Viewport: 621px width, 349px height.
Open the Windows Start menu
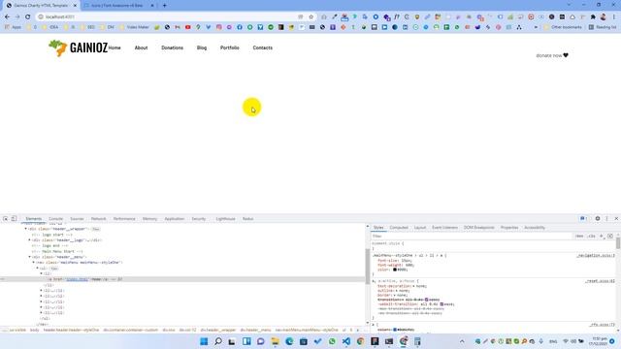pos(204,341)
